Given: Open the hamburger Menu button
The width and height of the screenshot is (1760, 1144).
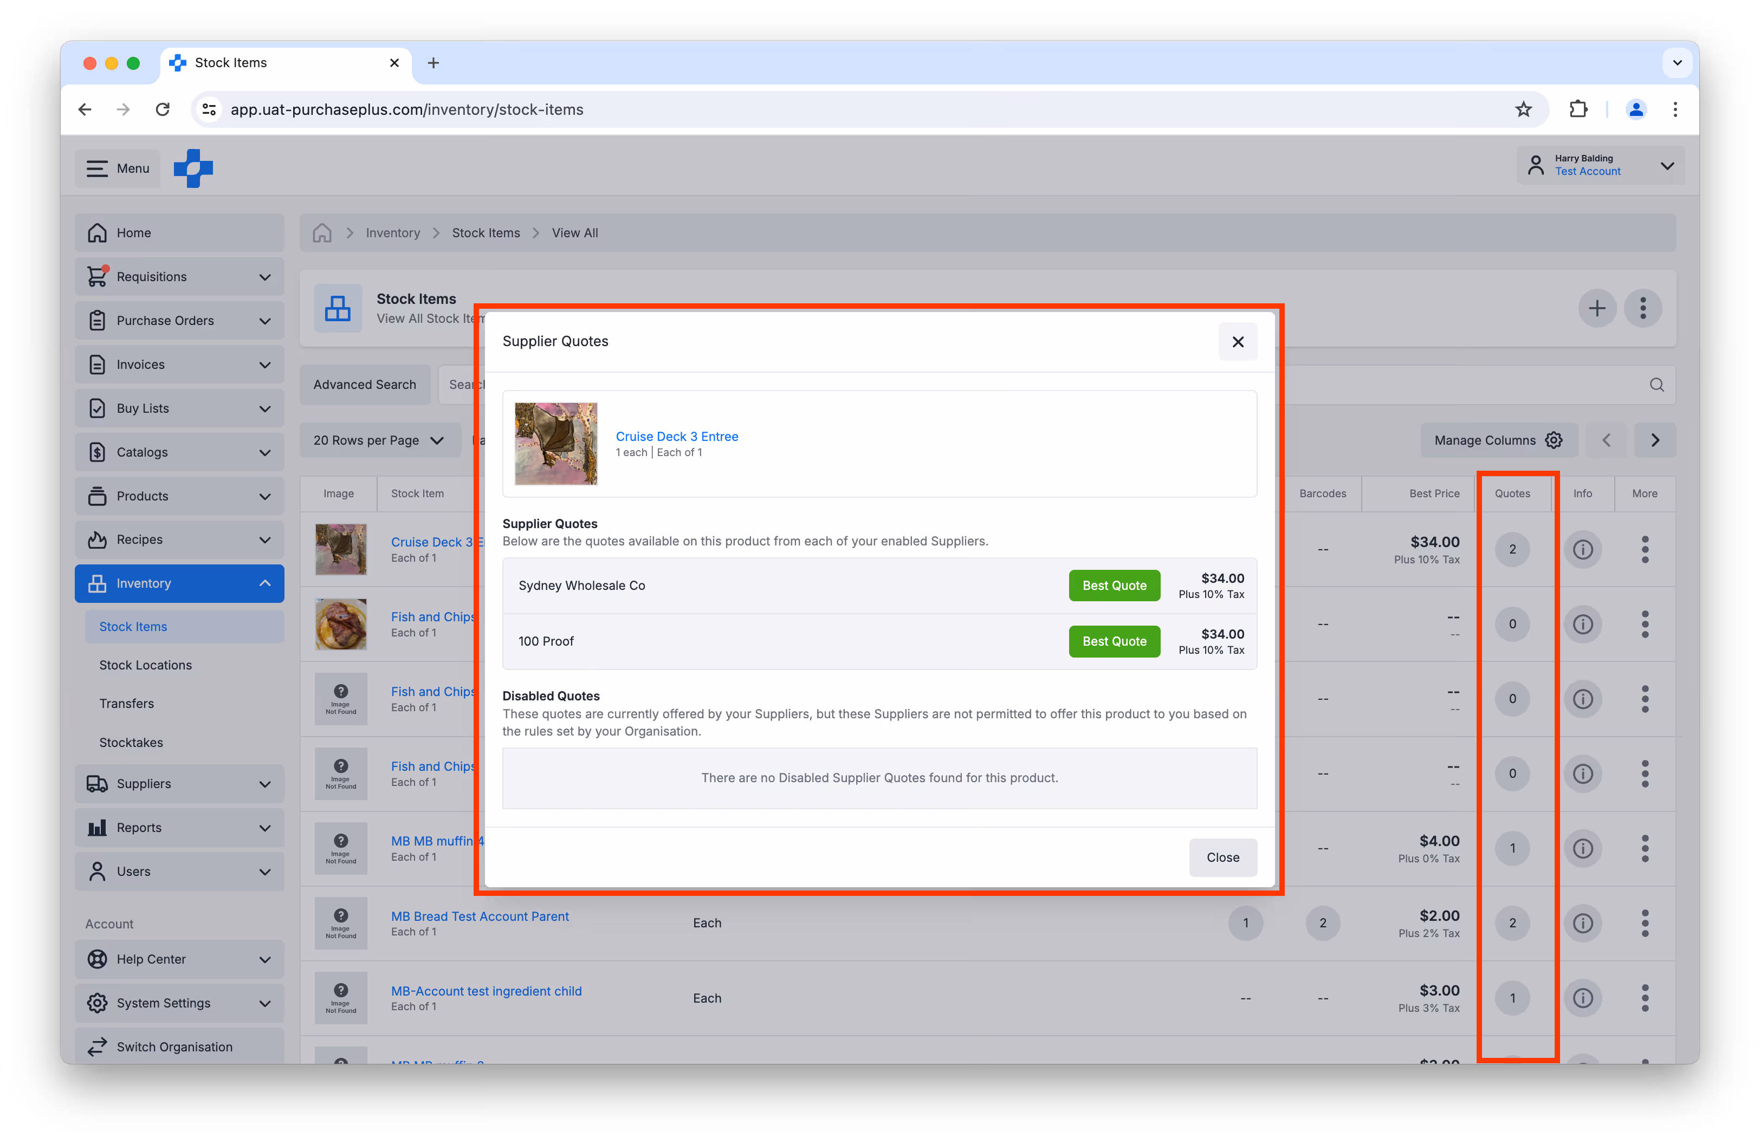Looking at the screenshot, I should point(118,168).
